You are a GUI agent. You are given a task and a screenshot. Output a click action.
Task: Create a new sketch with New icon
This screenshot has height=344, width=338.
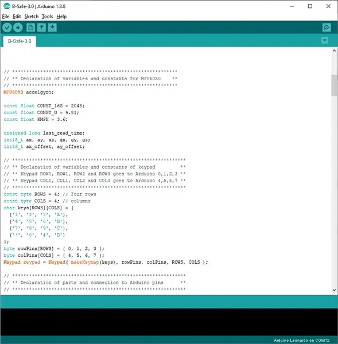click(x=30, y=28)
